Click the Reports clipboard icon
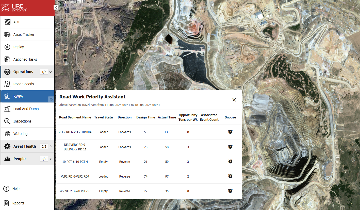This screenshot has width=360, height=210. point(6,203)
